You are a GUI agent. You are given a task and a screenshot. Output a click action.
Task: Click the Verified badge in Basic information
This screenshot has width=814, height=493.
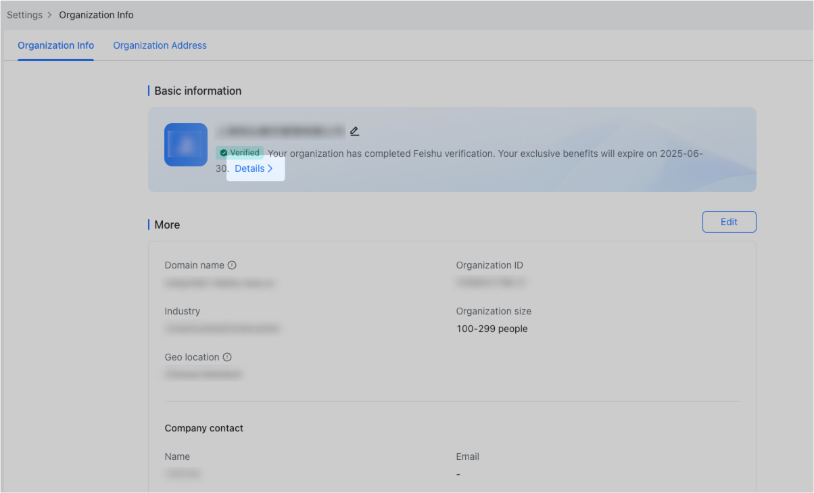click(240, 153)
